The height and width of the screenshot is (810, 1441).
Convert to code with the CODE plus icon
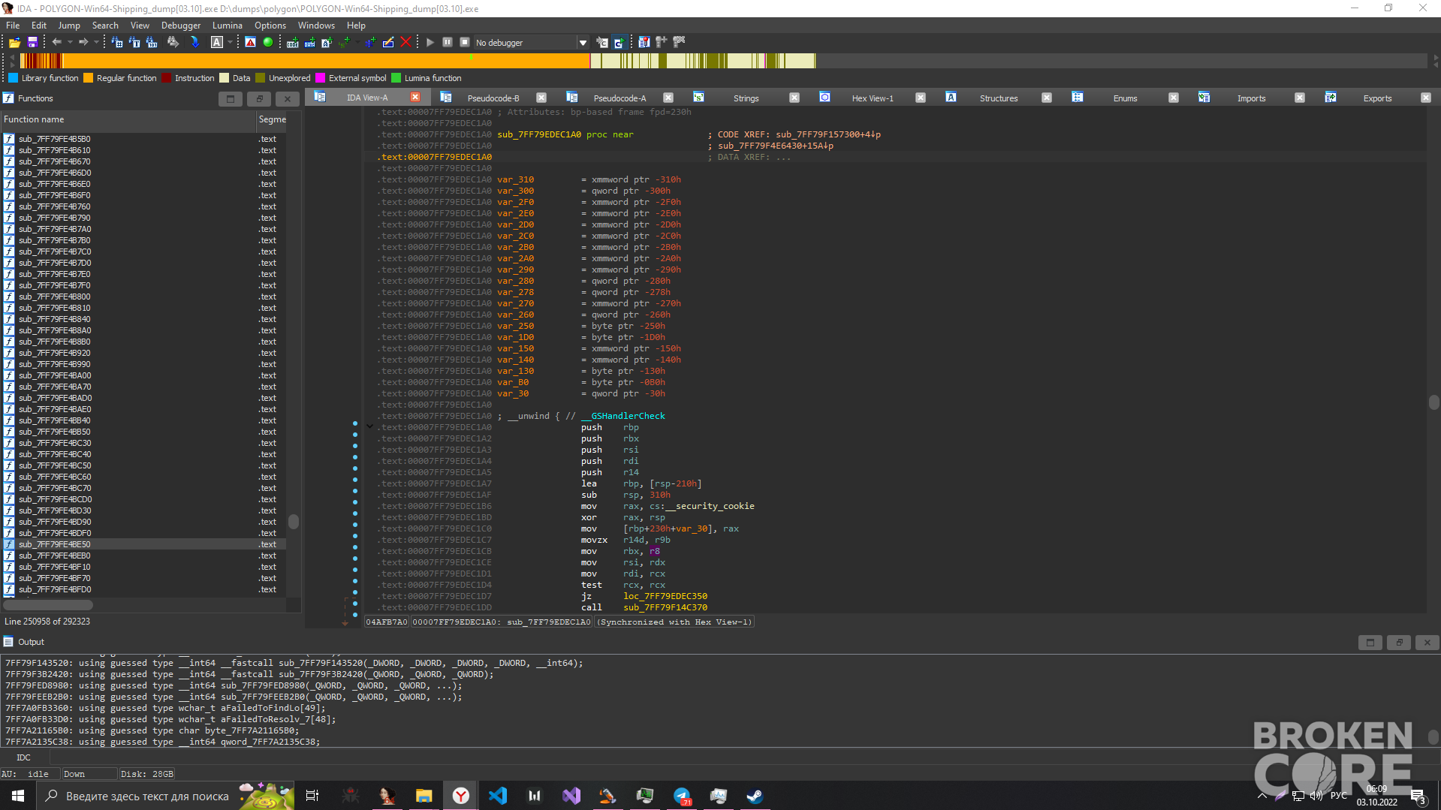pyautogui.click(x=293, y=43)
